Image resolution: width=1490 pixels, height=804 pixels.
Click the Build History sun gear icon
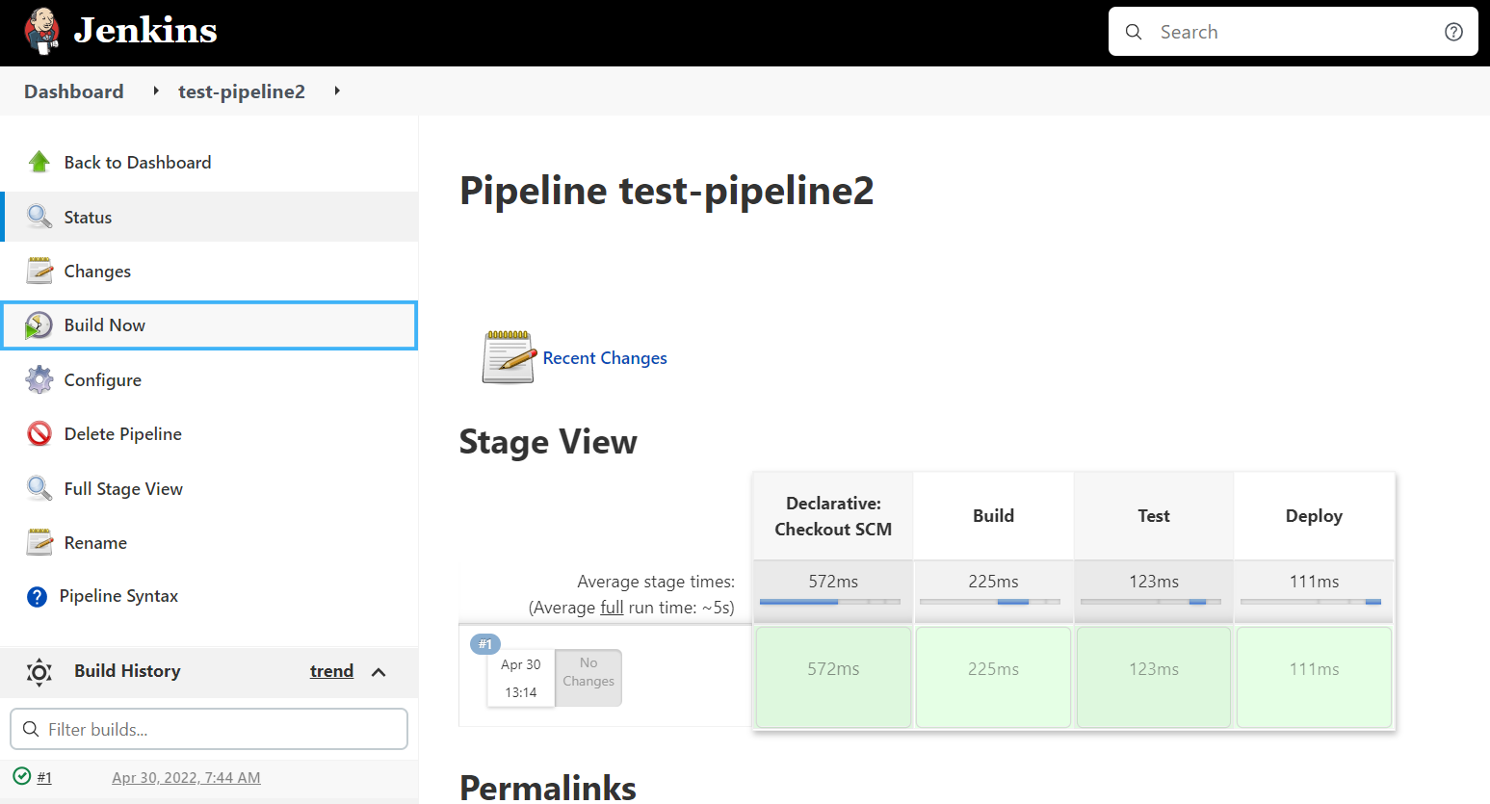39,671
